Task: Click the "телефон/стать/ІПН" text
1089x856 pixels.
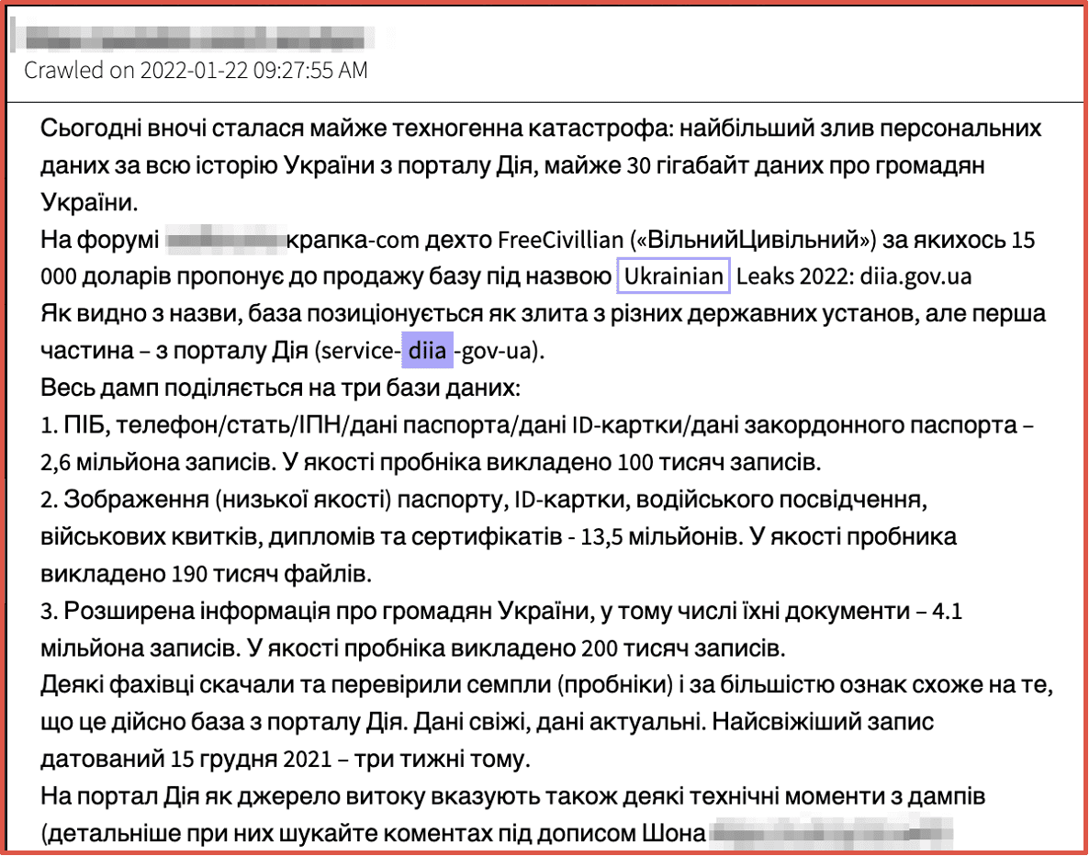Action: tap(230, 424)
